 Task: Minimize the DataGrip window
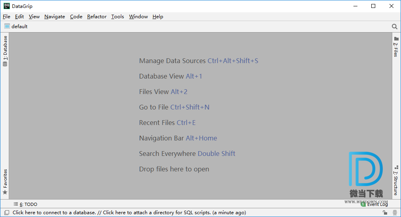point(355,6)
